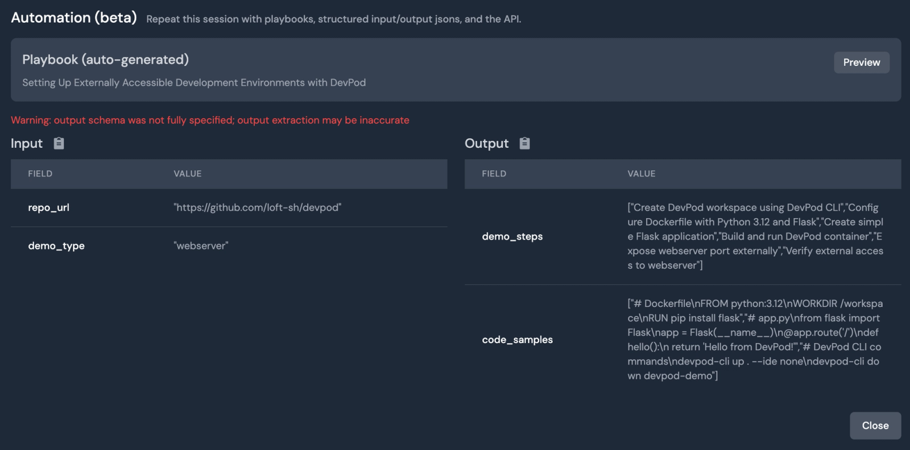Click the Output table VALUE header
The width and height of the screenshot is (910, 450).
(x=642, y=173)
